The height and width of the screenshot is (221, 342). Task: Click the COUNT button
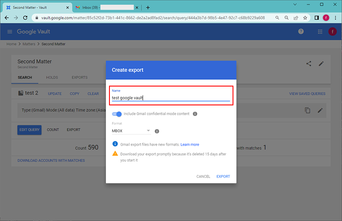(53, 130)
